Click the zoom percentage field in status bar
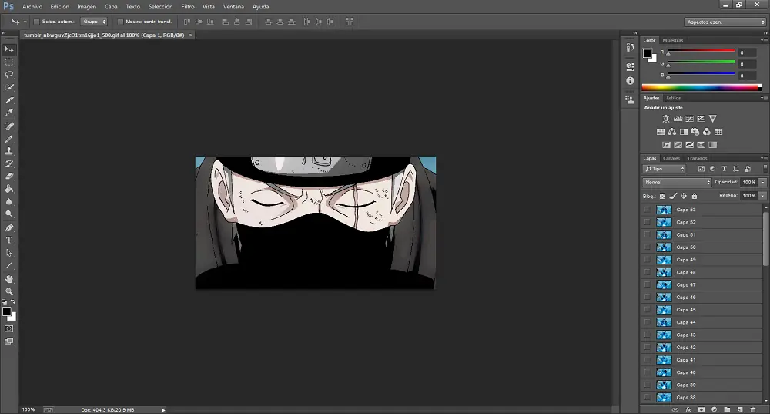Image resolution: width=770 pixels, height=414 pixels. (x=28, y=409)
